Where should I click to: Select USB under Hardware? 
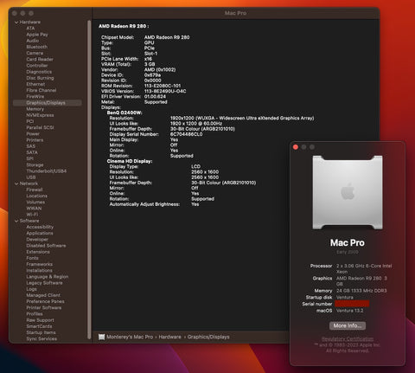click(x=31, y=177)
